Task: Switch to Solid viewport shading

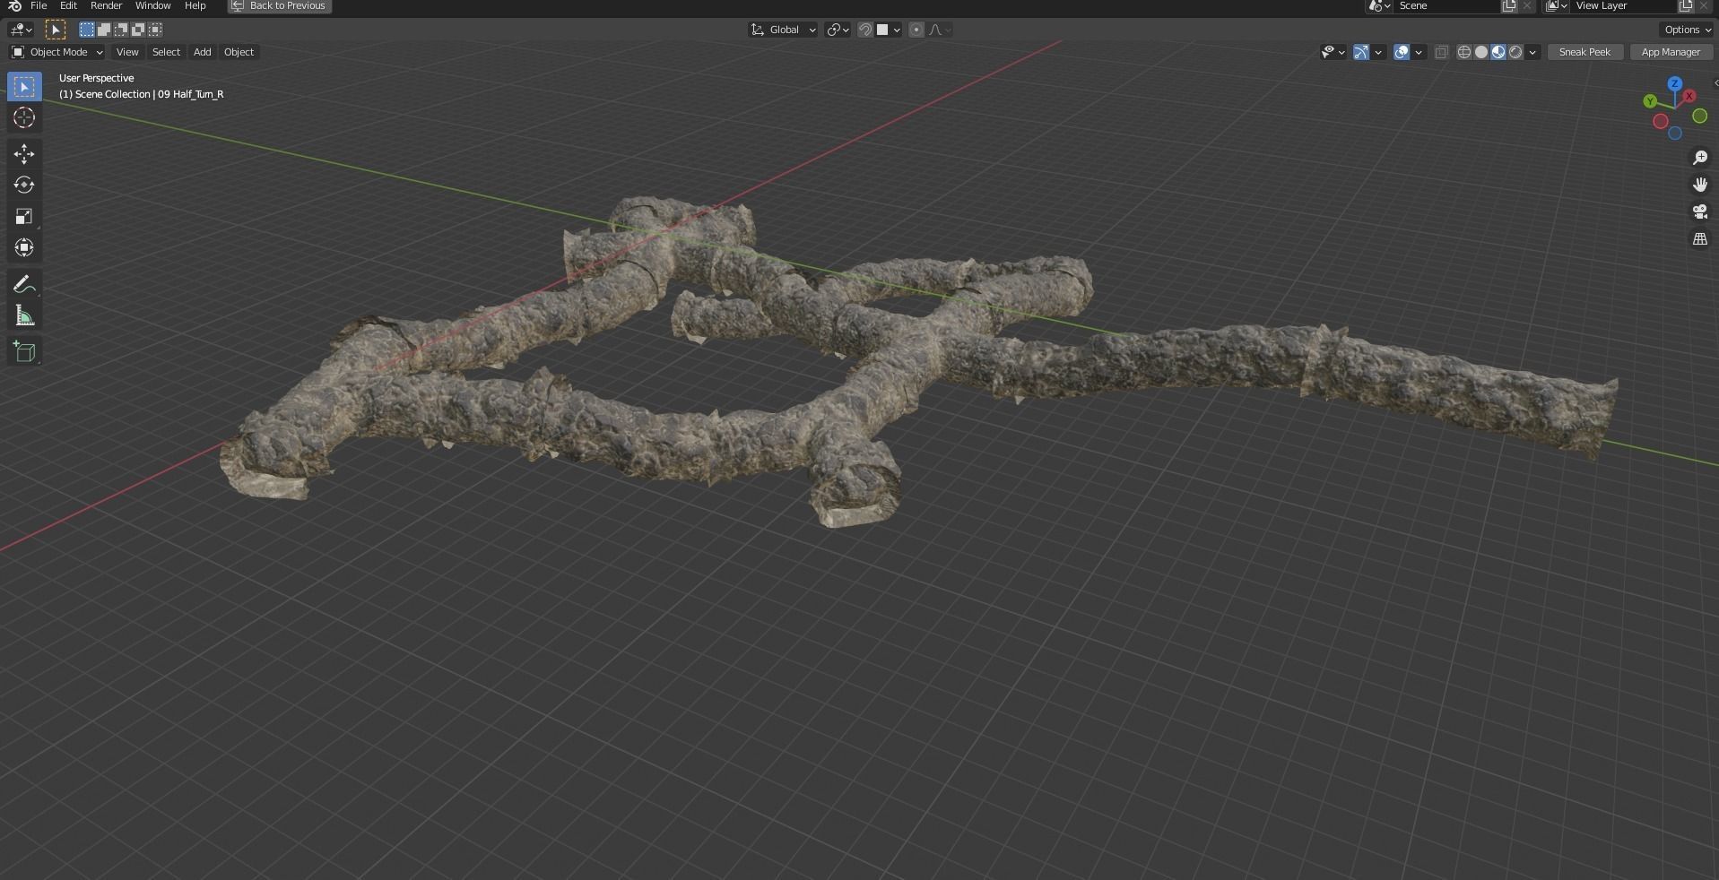Action: coord(1481,52)
